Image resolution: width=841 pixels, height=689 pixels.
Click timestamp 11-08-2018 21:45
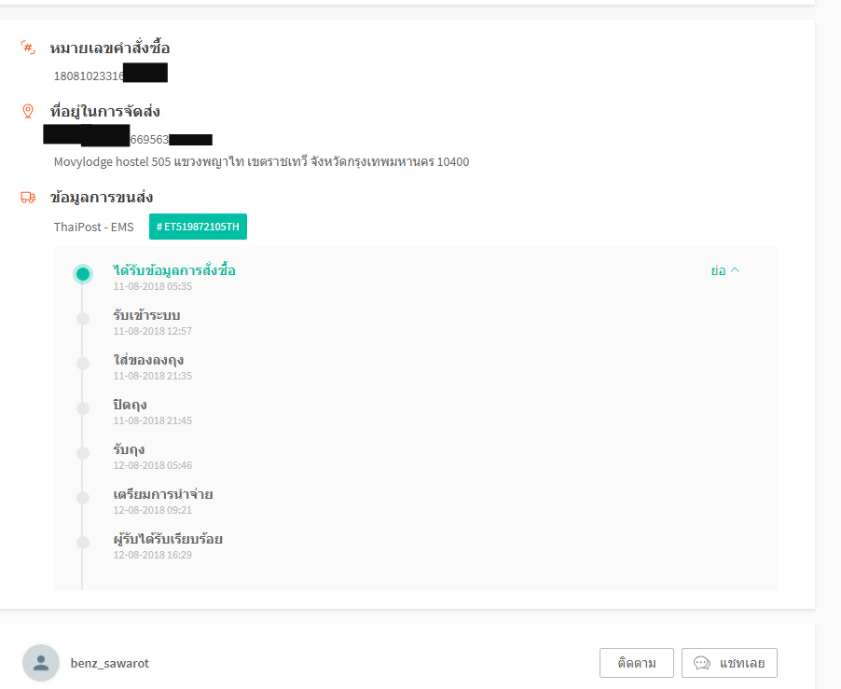click(x=152, y=420)
